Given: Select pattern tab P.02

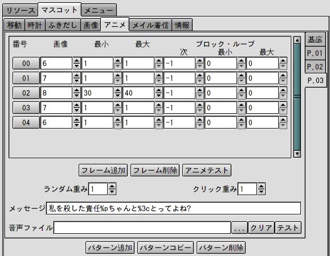Looking at the screenshot, I should (315, 67).
